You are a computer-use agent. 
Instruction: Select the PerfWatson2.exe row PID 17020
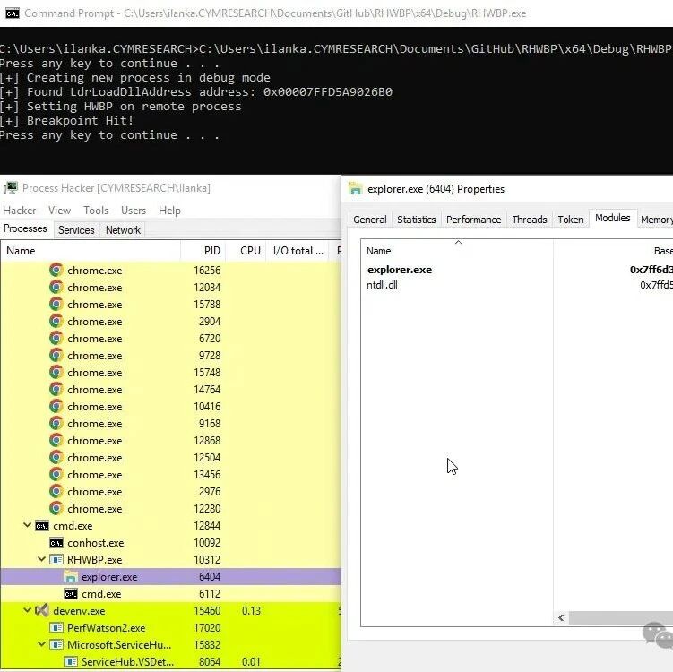point(171,628)
